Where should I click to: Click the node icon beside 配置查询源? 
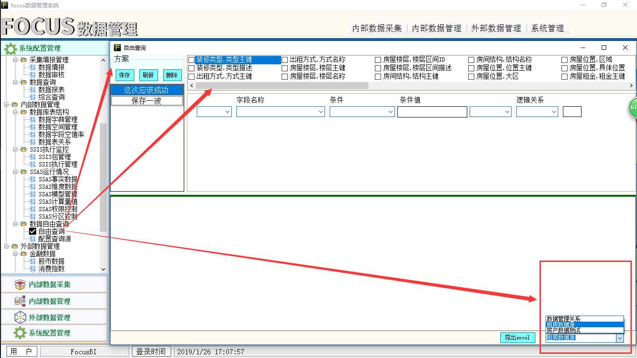coord(32,239)
